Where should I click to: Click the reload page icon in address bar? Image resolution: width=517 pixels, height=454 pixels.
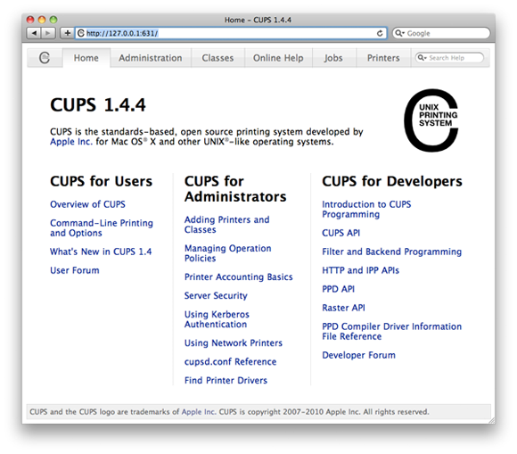coord(380,33)
